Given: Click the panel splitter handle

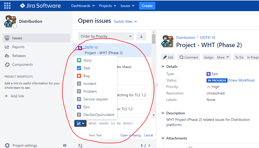Looking at the screenshot, I should [157, 85].
